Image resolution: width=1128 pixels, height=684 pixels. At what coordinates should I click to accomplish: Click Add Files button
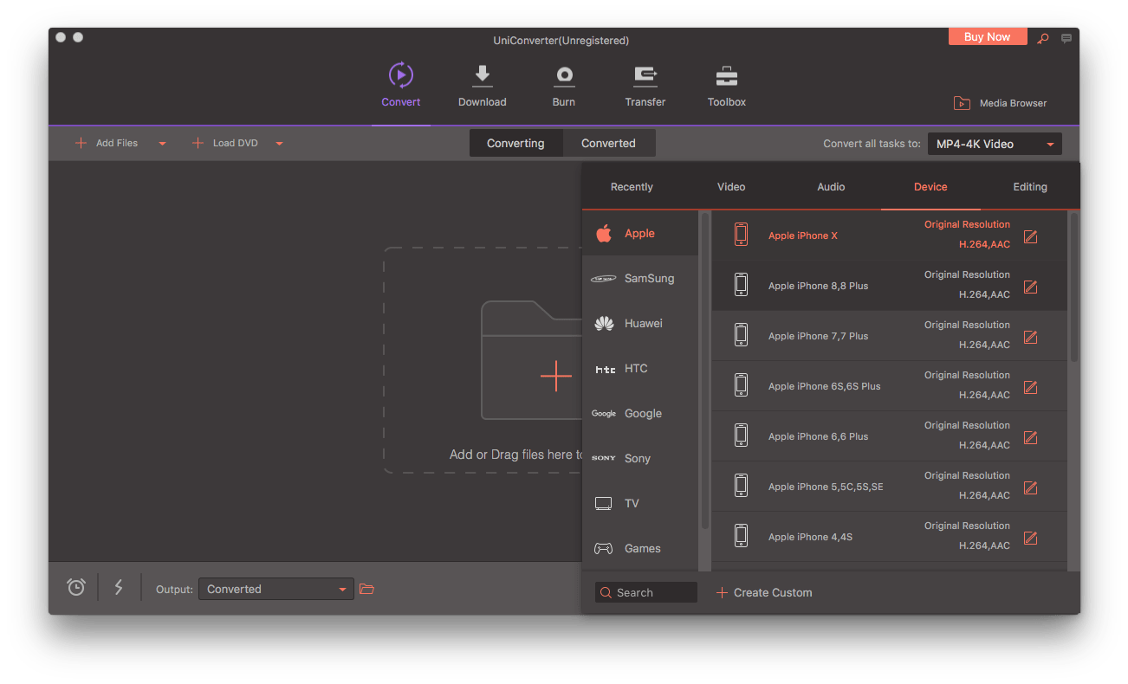pyautogui.click(x=107, y=144)
